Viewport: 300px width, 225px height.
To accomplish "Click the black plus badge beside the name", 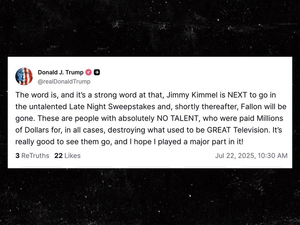I will click(97, 73).
